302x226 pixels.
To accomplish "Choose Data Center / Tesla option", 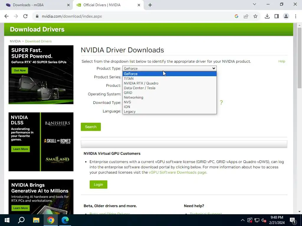I will click(170, 88).
